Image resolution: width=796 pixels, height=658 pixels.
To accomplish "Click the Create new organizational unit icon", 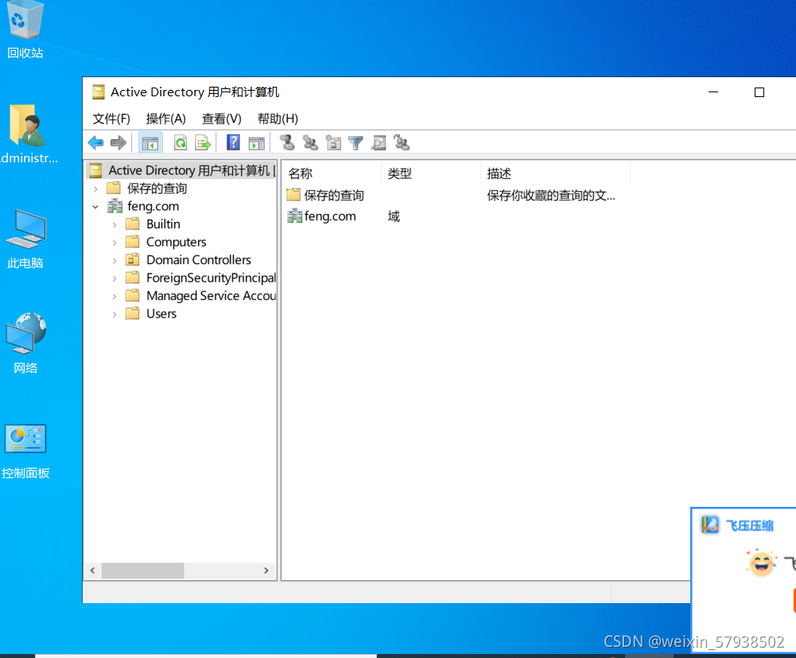I will pyautogui.click(x=333, y=142).
